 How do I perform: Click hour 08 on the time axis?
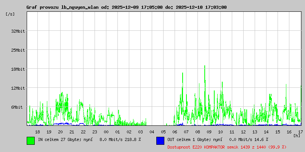pyautogui.click(x=197, y=132)
